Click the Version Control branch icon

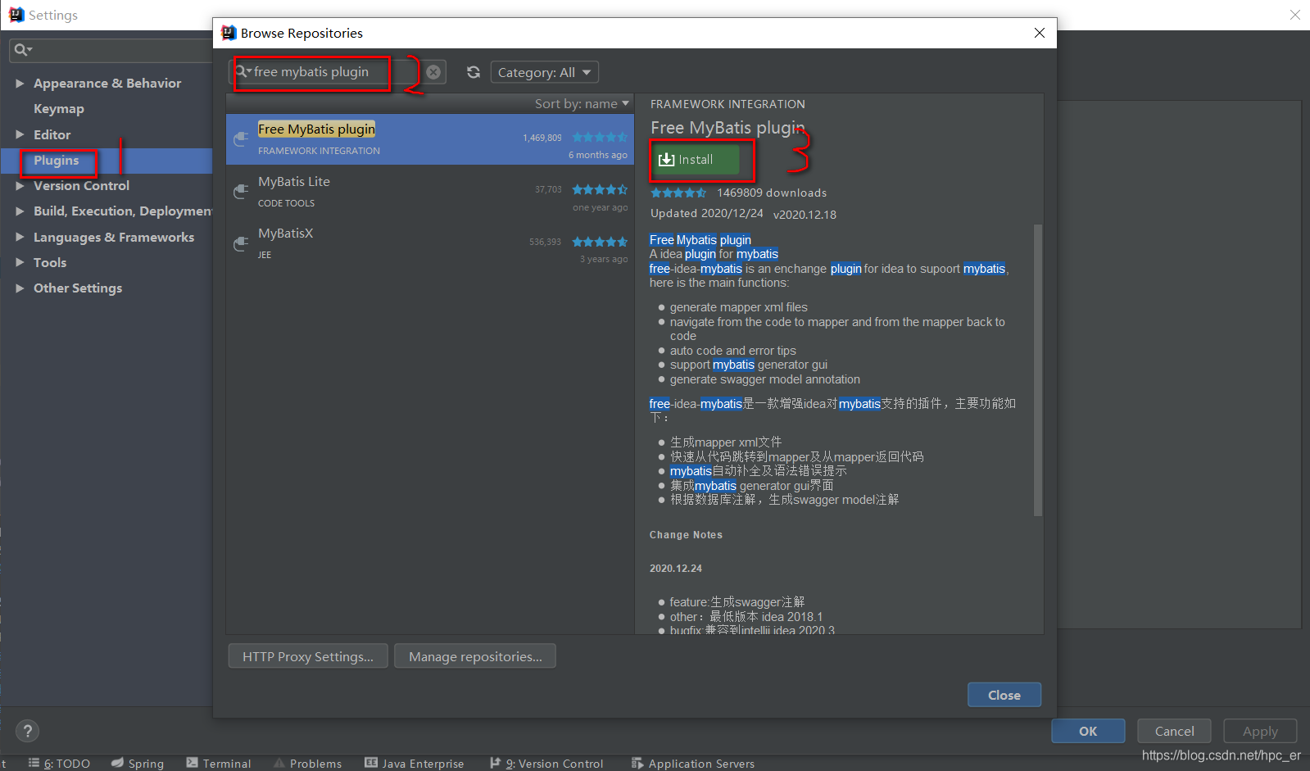[x=495, y=763]
